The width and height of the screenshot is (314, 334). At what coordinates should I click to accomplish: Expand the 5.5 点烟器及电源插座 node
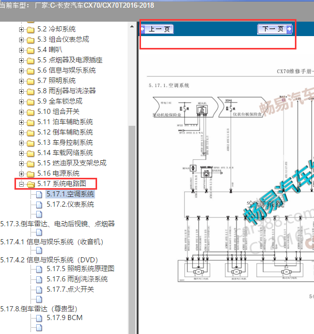pyautogui.click(x=21, y=60)
